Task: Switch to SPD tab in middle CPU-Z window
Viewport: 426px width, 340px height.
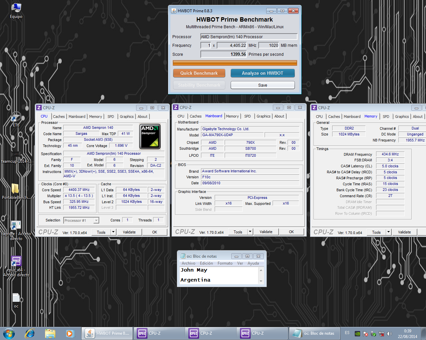Action: 248,116
